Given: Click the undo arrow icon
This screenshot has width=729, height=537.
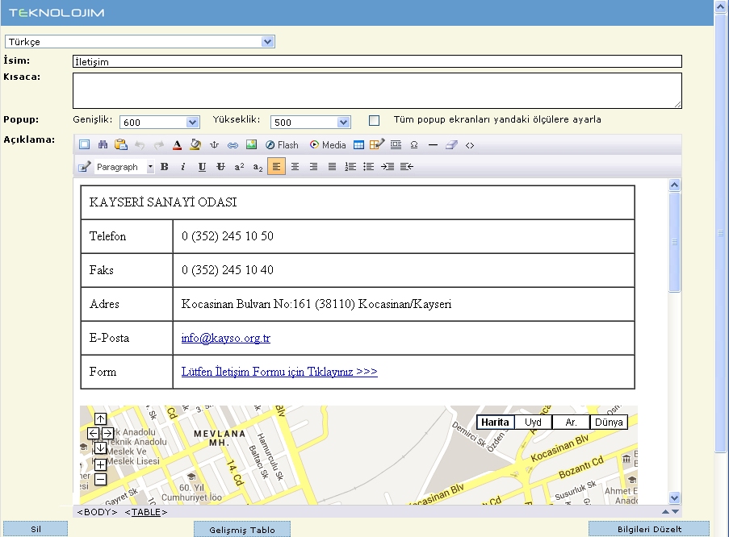Looking at the screenshot, I should point(140,145).
